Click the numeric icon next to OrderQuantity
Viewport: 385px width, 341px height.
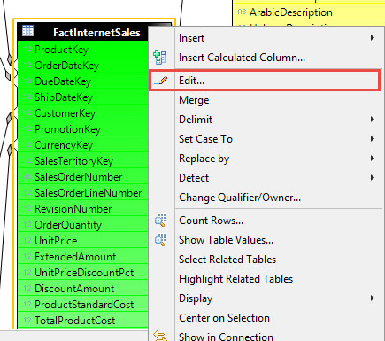(x=27, y=224)
